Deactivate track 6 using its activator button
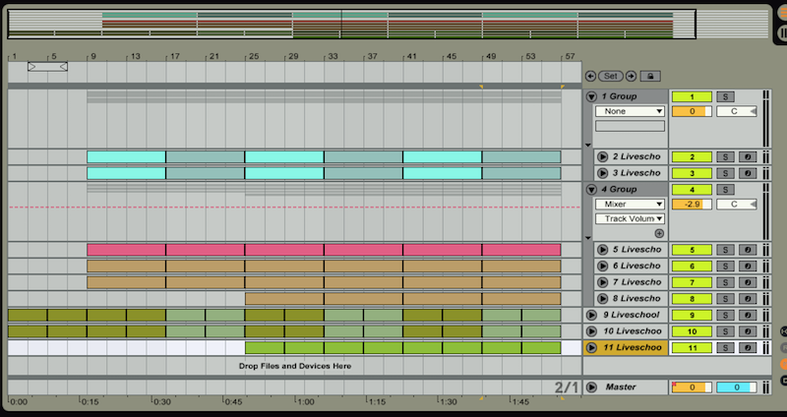This screenshot has height=417, width=787. coord(692,267)
